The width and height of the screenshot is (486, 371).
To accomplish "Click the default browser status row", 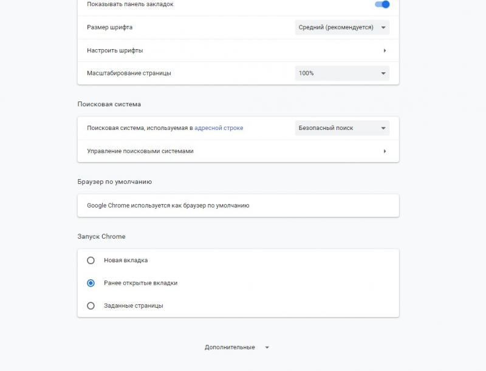I will [237, 205].
